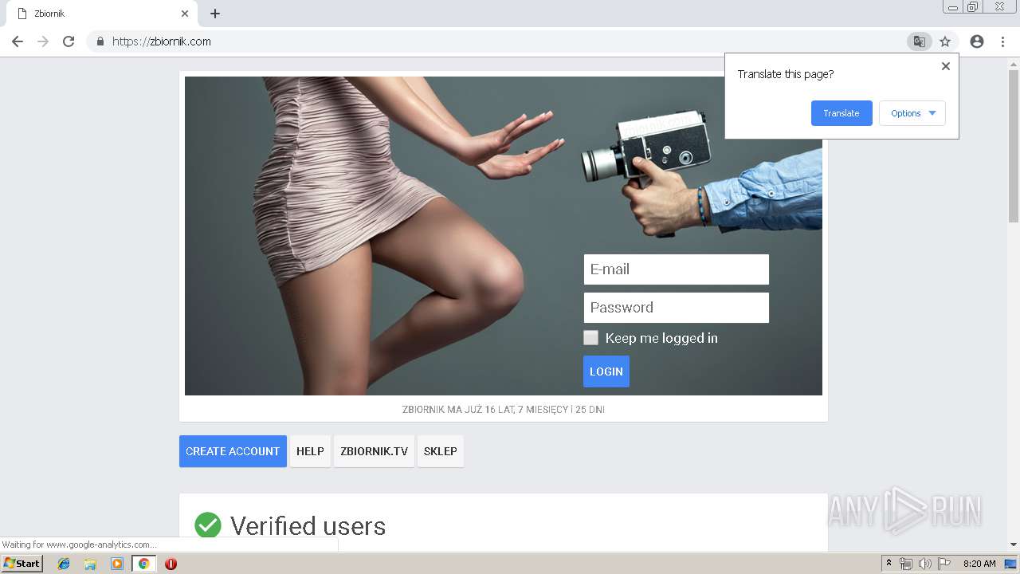Click Show desktop icon at taskbar end
The height and width of the screenshot is (574, 1020).
pyautogui.click(x=1011, y=564)
